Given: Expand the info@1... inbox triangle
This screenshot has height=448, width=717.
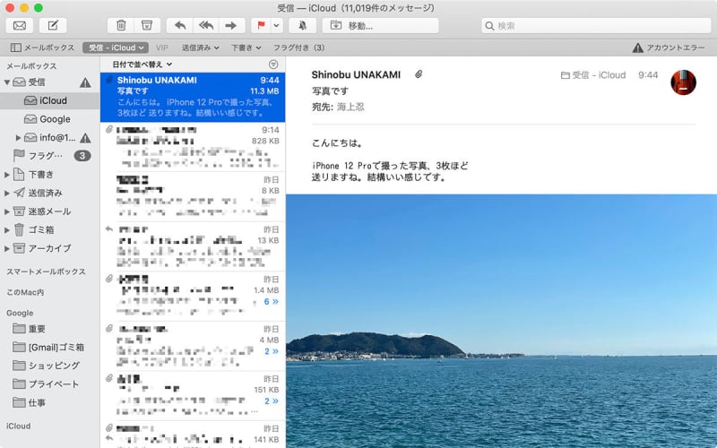Looking at the screenshot, I should [x=18, y=138].
